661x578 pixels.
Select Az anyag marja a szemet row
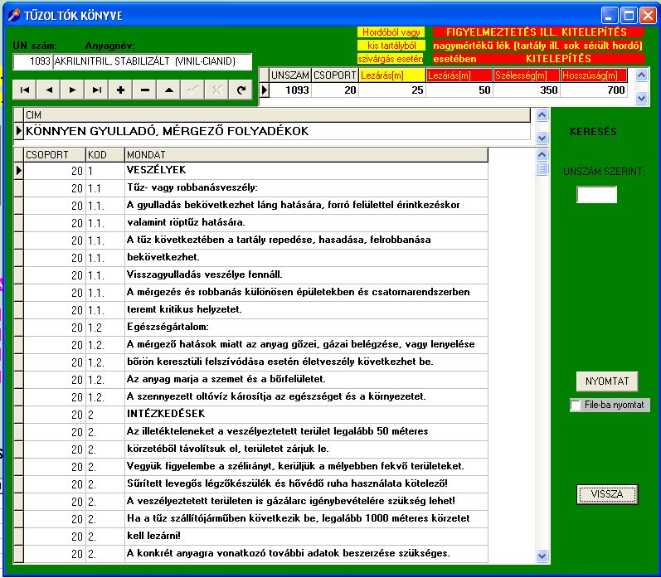(x=255, y=380)
